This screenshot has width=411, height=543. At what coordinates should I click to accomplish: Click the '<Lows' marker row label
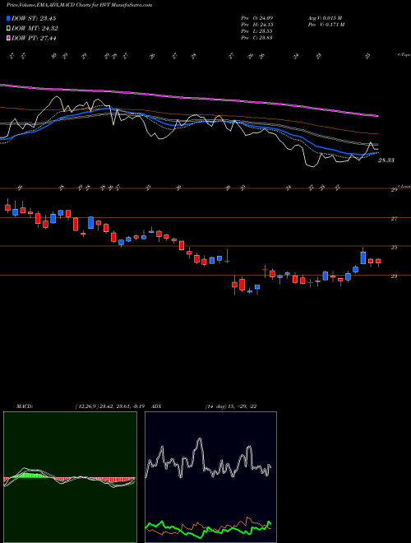click(404, 186)
